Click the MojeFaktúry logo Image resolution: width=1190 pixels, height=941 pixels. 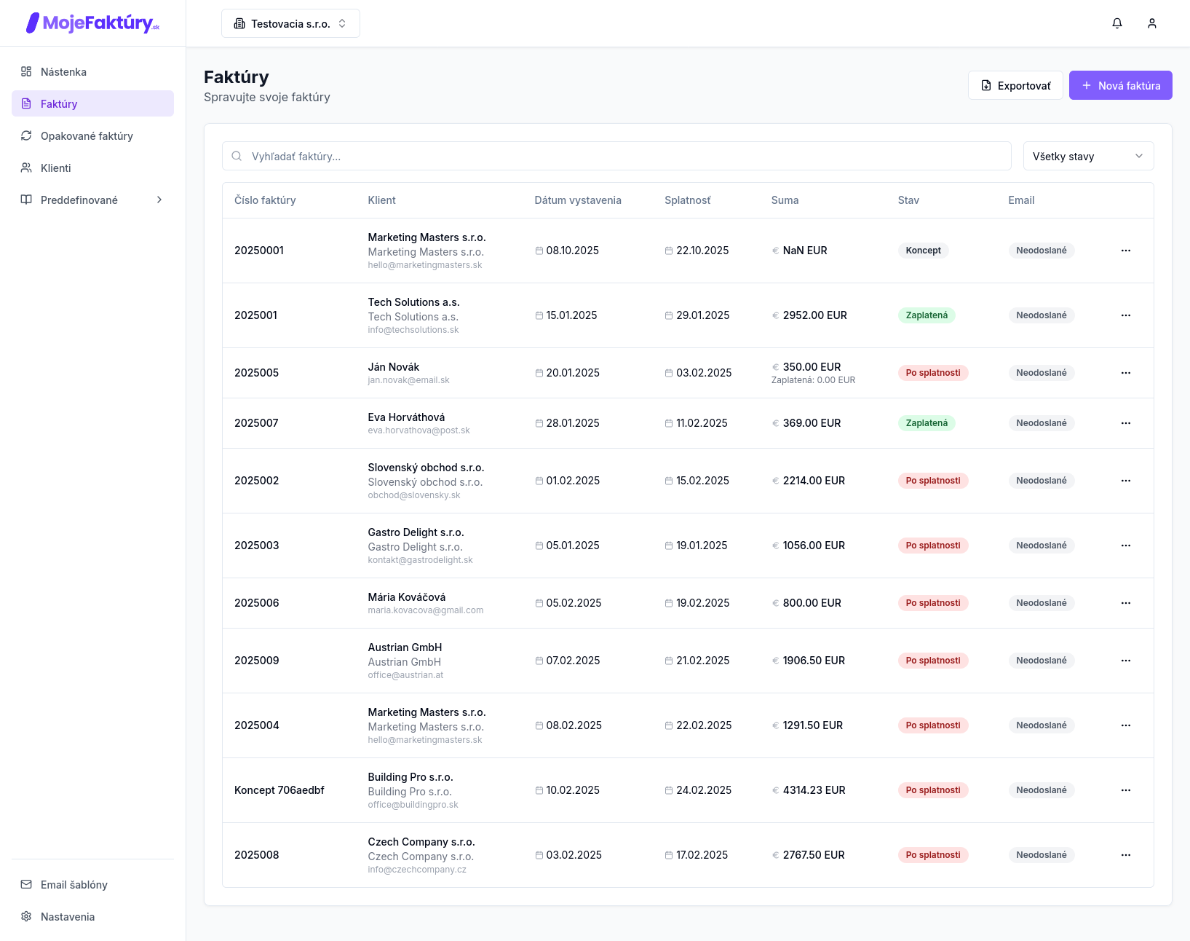92,23
